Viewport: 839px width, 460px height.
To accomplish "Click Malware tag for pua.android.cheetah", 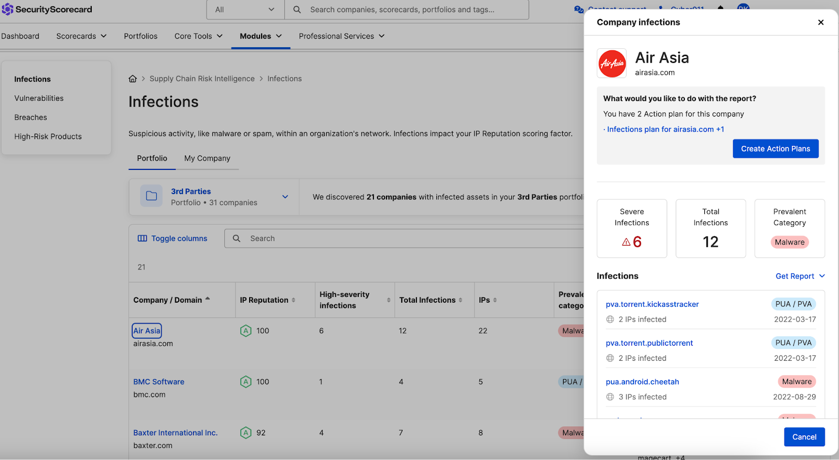I will (x=797, y=382).
